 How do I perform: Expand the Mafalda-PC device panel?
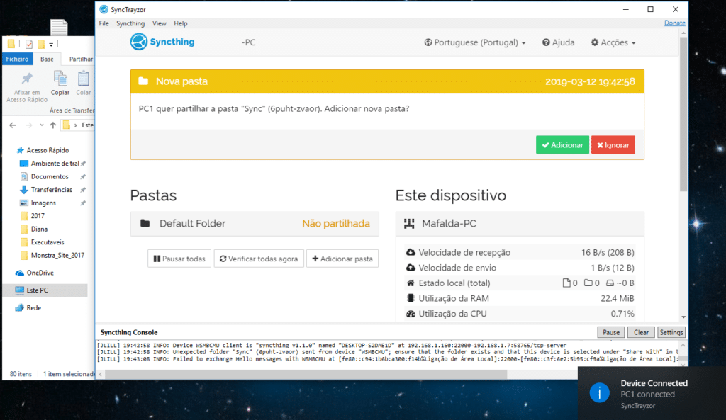pos(520,224)
